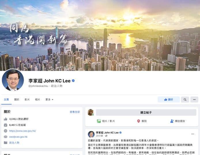Open the large profile picture of John KC Lee
Viewport: 200px width, 155px height.
(x=13, y=80)
